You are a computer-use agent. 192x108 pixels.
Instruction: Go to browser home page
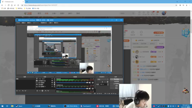(x=12, y=5)
